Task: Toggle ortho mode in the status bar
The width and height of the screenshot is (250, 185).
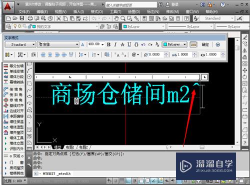Action: (x=128, y=180)
